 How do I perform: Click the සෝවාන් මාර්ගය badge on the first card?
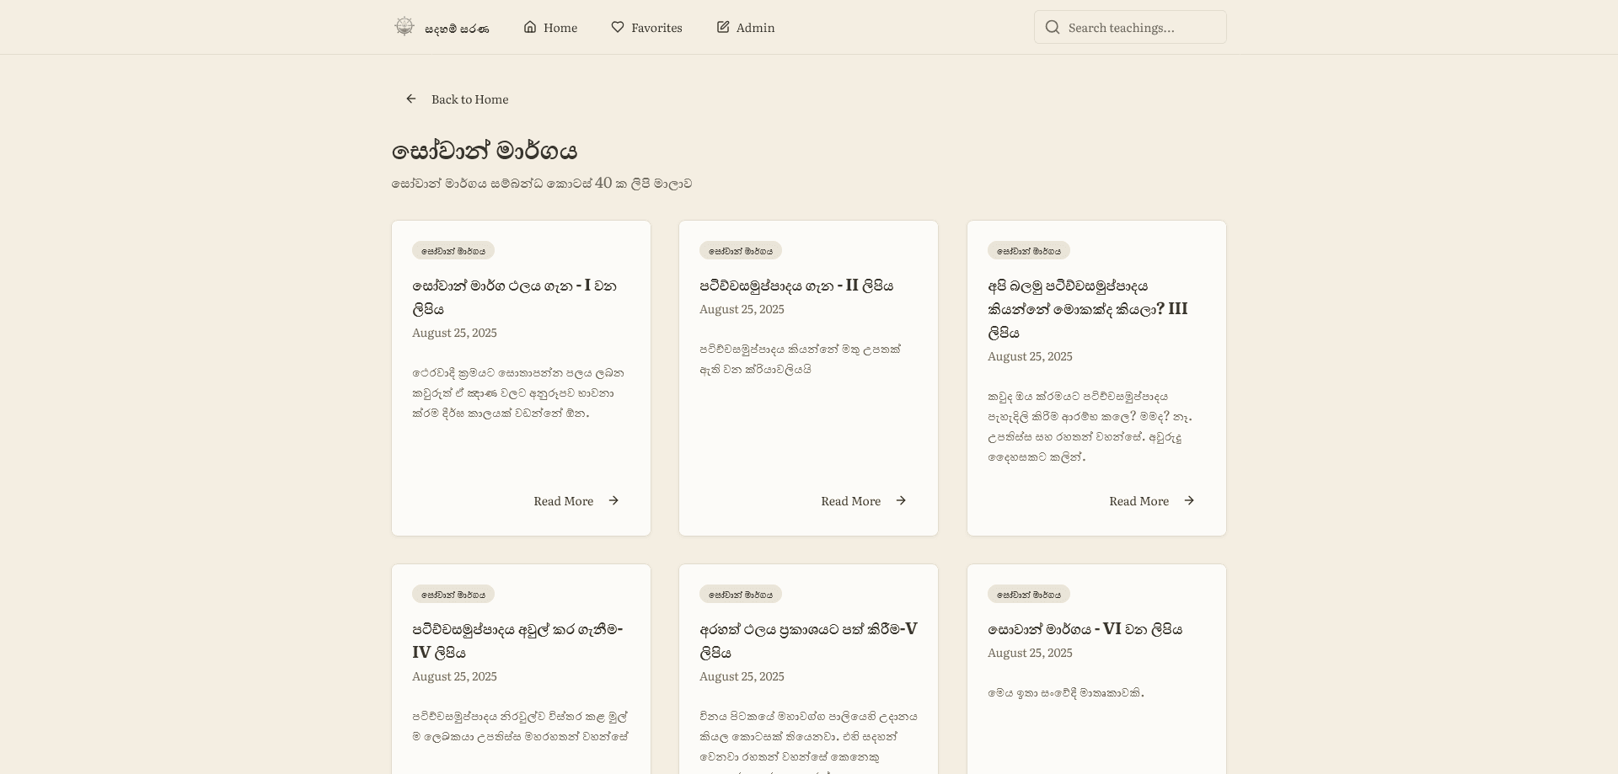coord(453,250)
